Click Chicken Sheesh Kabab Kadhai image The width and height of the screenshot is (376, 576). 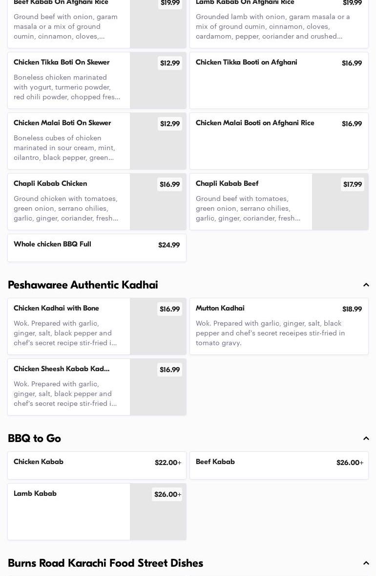158,387
